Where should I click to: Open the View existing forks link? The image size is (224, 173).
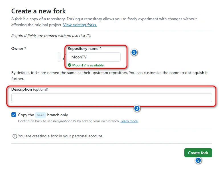click(x=80, y=25)
